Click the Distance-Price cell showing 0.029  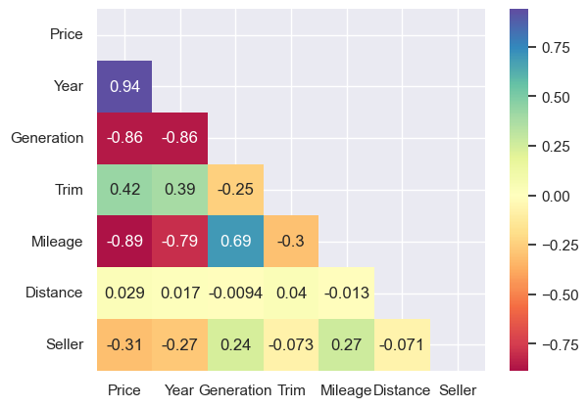124,294
